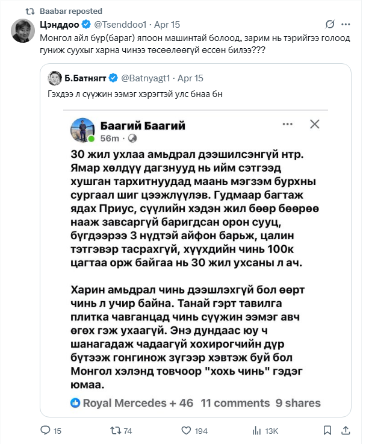Open the Grok explain icon
This screenshot has width=369, height=444.
tap(330, 24)
